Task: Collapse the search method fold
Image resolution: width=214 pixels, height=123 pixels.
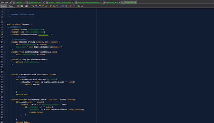Action: pos(5,74)
